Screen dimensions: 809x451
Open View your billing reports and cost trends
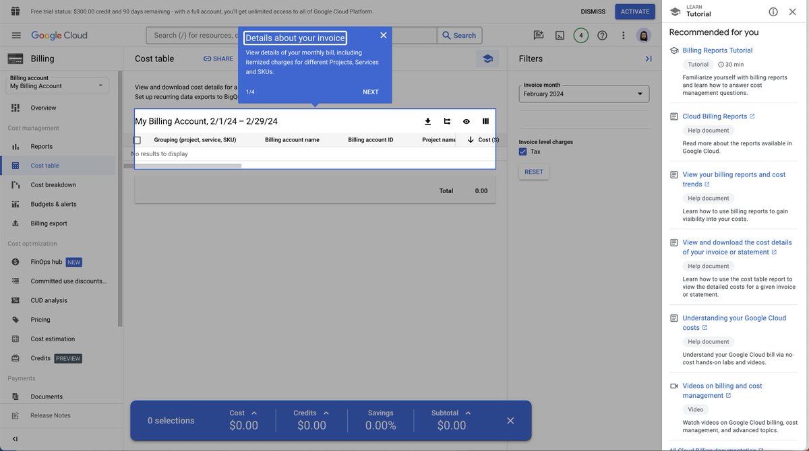click(733, 179)
